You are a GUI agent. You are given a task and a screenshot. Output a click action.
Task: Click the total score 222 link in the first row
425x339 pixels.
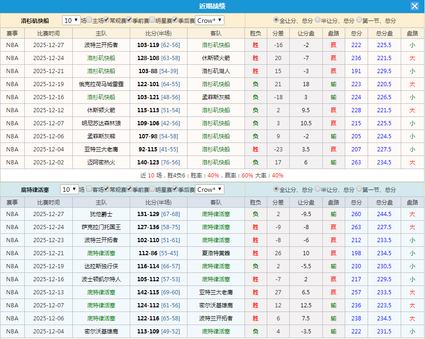[x=356, y=45]
